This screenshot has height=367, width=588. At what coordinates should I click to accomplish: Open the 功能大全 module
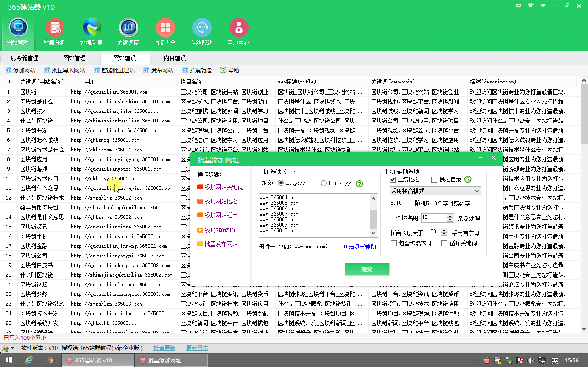(165, 32)
